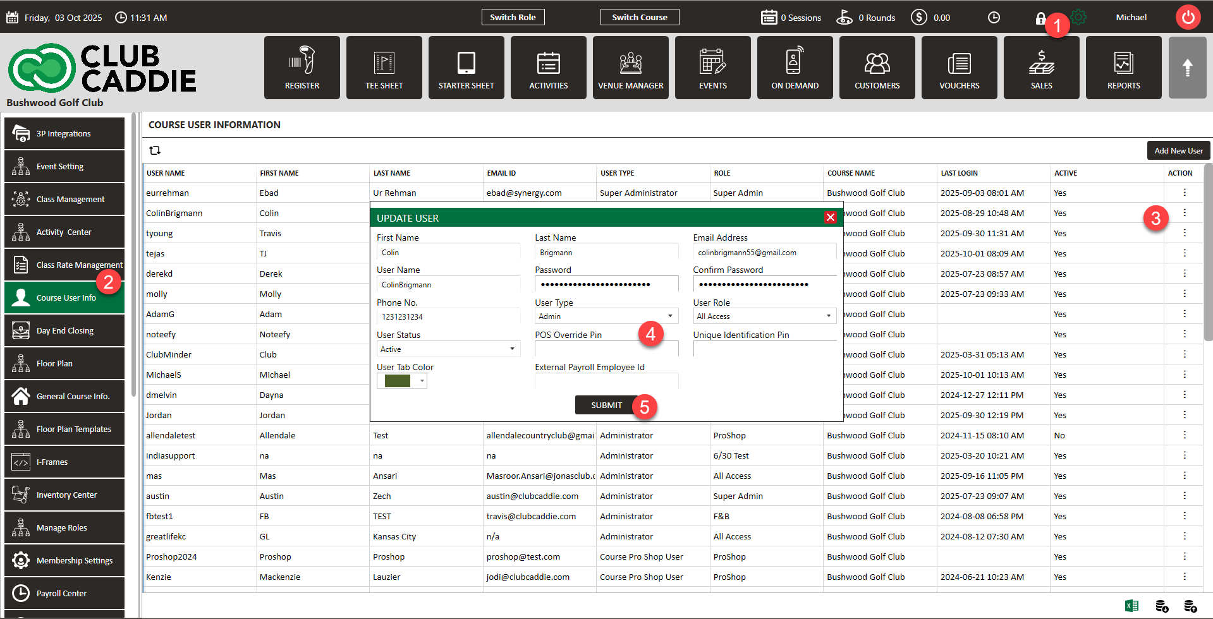Click the Add New User button
The image size is (1213, 619).
click(x=1178, y=150)
